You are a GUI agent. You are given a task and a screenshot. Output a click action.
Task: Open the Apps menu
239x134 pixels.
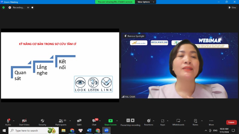[162, 121]
